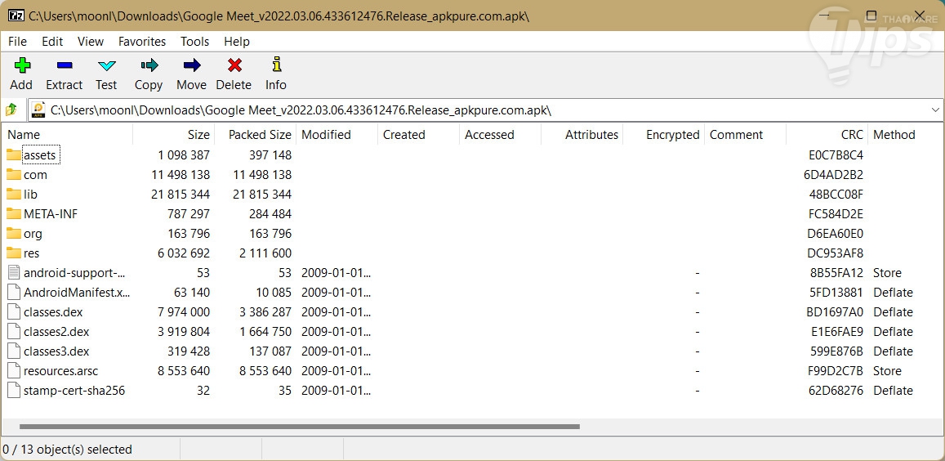The image size is (945, 461).
Task: Select the META-INF folder name
Action: 51,213
